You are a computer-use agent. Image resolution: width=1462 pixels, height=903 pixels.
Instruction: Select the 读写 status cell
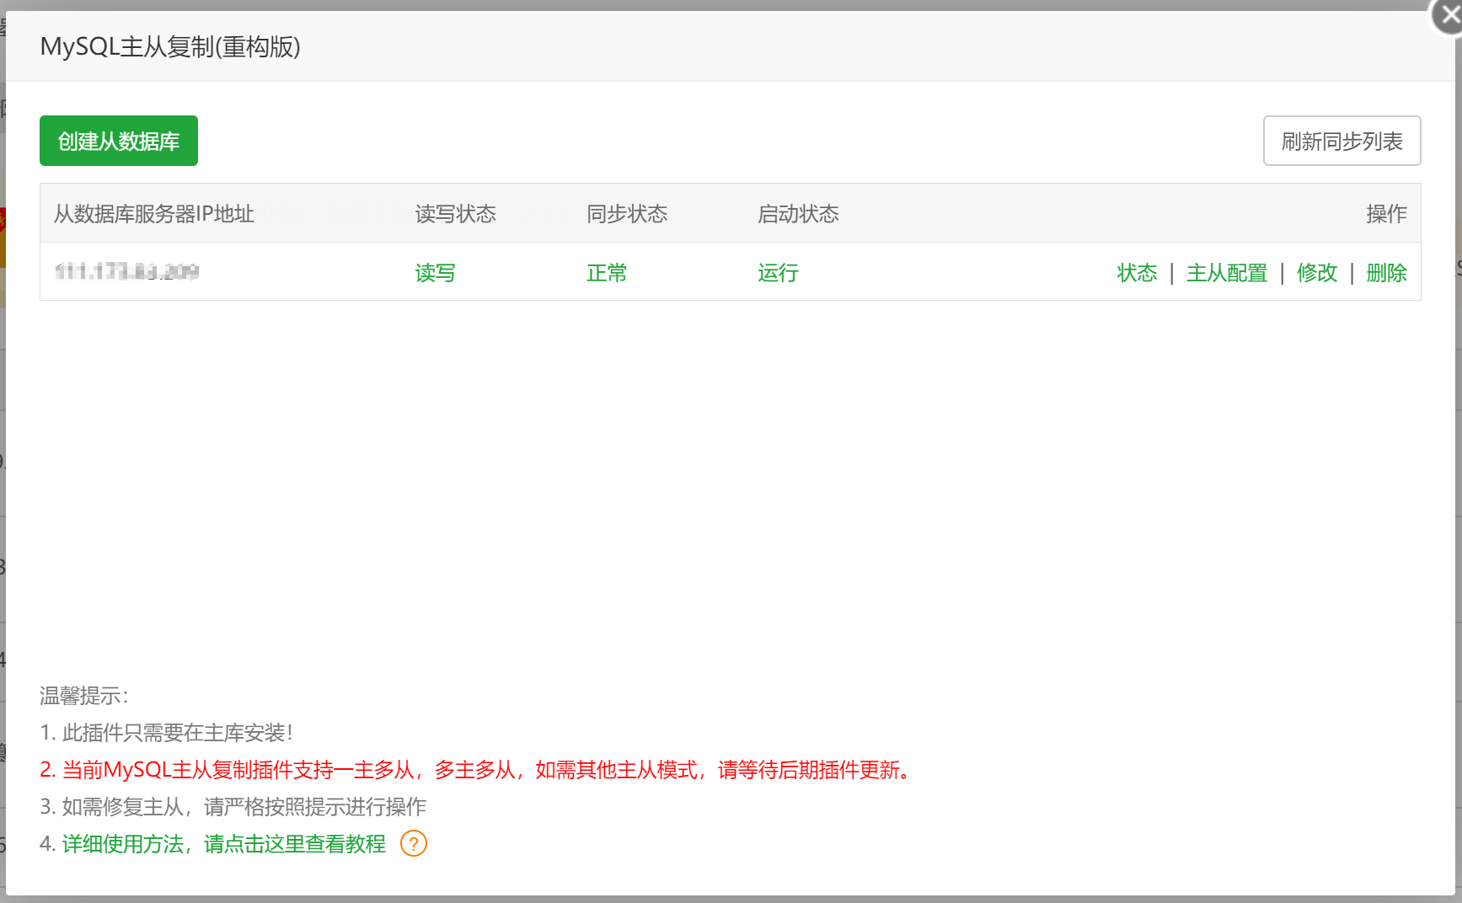pyautogui.click(x=435, y=273)
